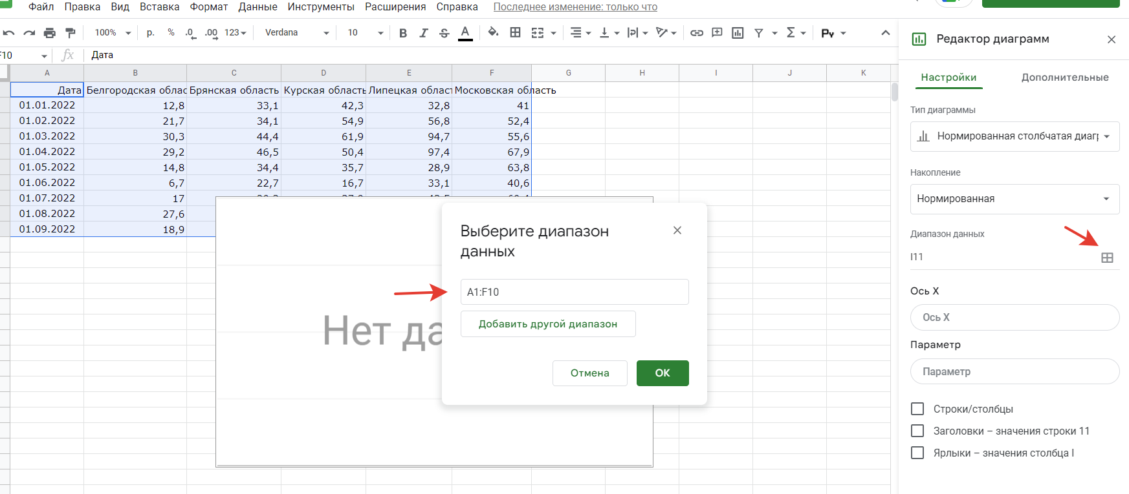
Task: Select the paint format roller tool
Action: 71,33
